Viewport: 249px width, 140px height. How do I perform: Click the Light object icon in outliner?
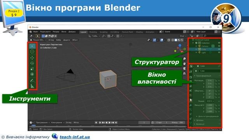coord(199,52)
